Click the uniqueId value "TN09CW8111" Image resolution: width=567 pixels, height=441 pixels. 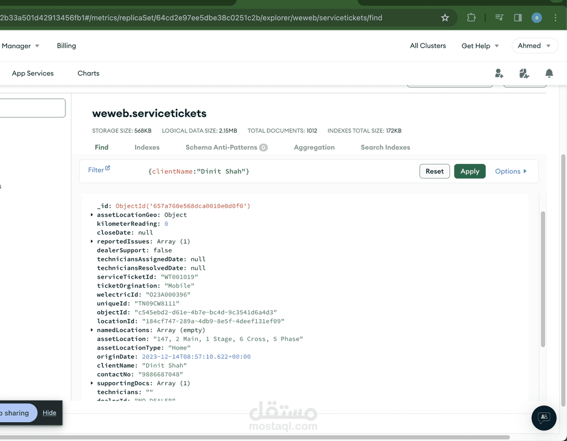point(157,304)
